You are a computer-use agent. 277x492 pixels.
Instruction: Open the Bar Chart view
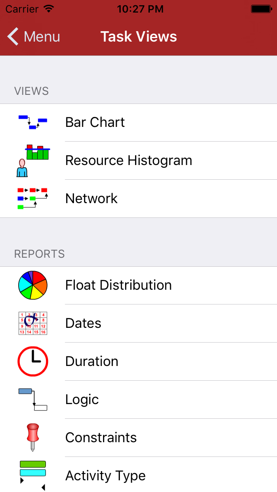click(x=95, y=123)
